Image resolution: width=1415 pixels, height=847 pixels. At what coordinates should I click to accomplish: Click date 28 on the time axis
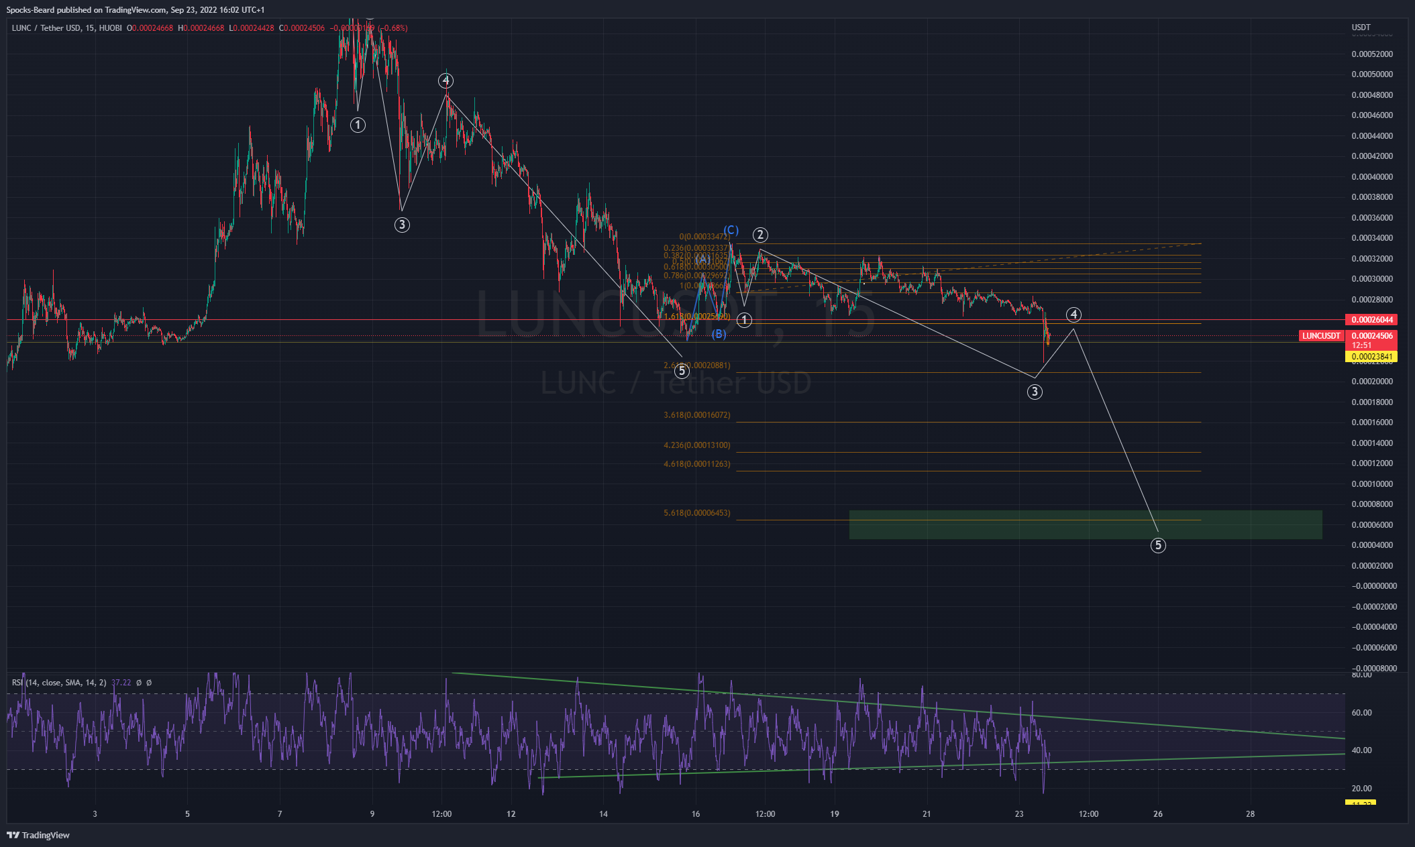click(1250, 814)
